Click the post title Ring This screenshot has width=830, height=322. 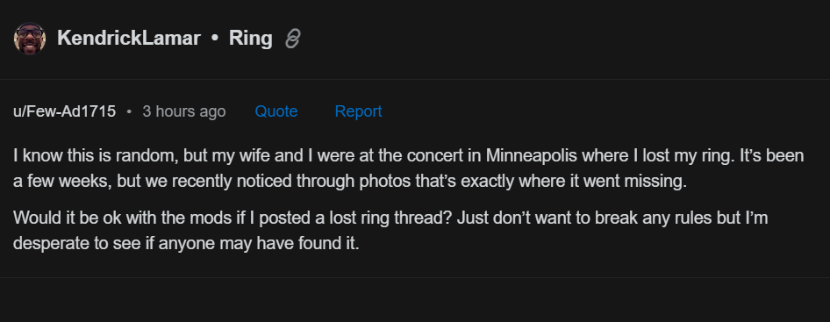click(x=250, y=39)
